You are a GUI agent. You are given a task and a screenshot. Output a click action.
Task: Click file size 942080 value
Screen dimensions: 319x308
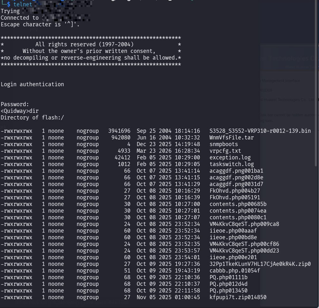click(121, 138)
